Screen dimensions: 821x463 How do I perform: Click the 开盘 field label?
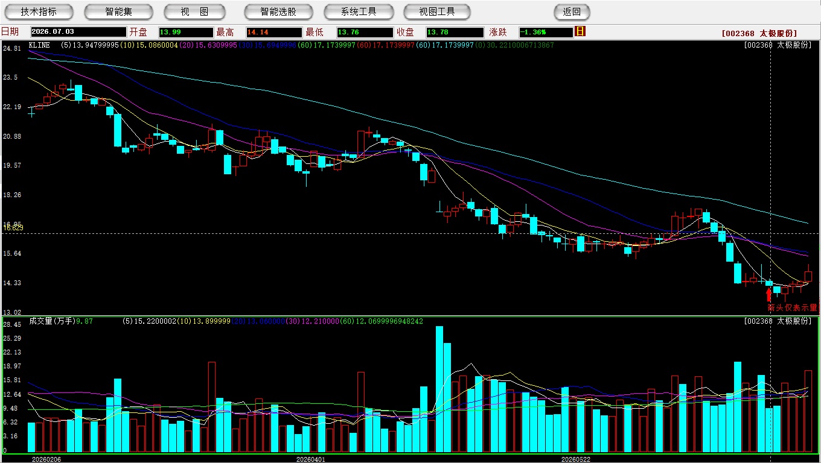tap(138, 32)
